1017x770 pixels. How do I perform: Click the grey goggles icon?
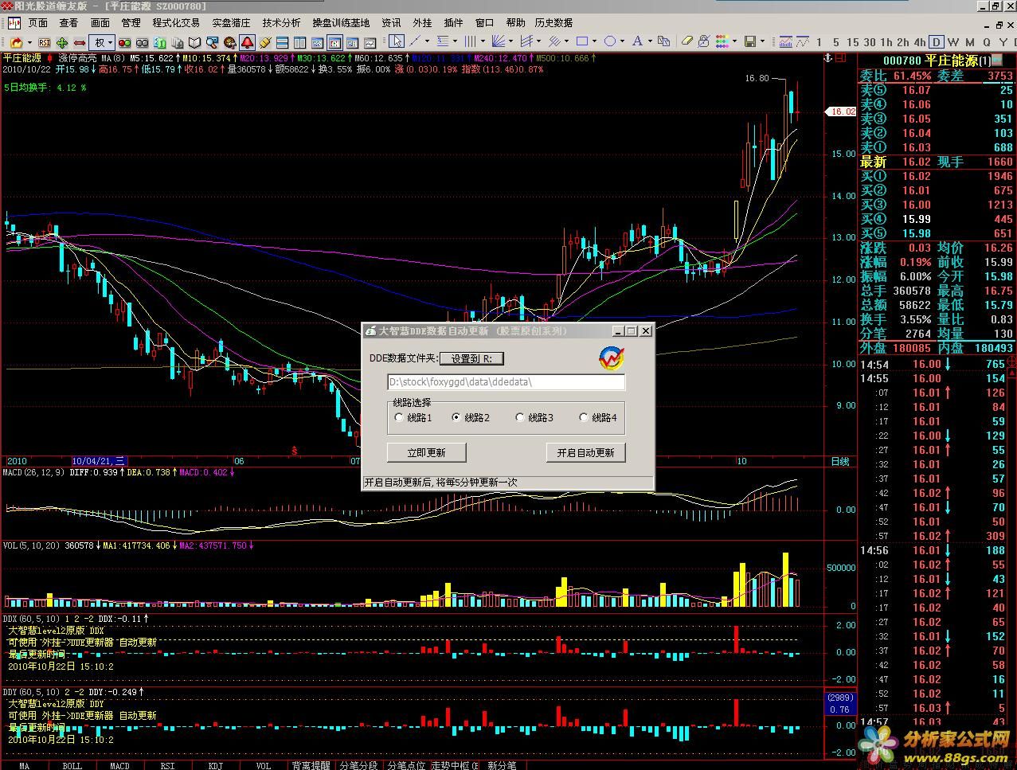[142, 42]
